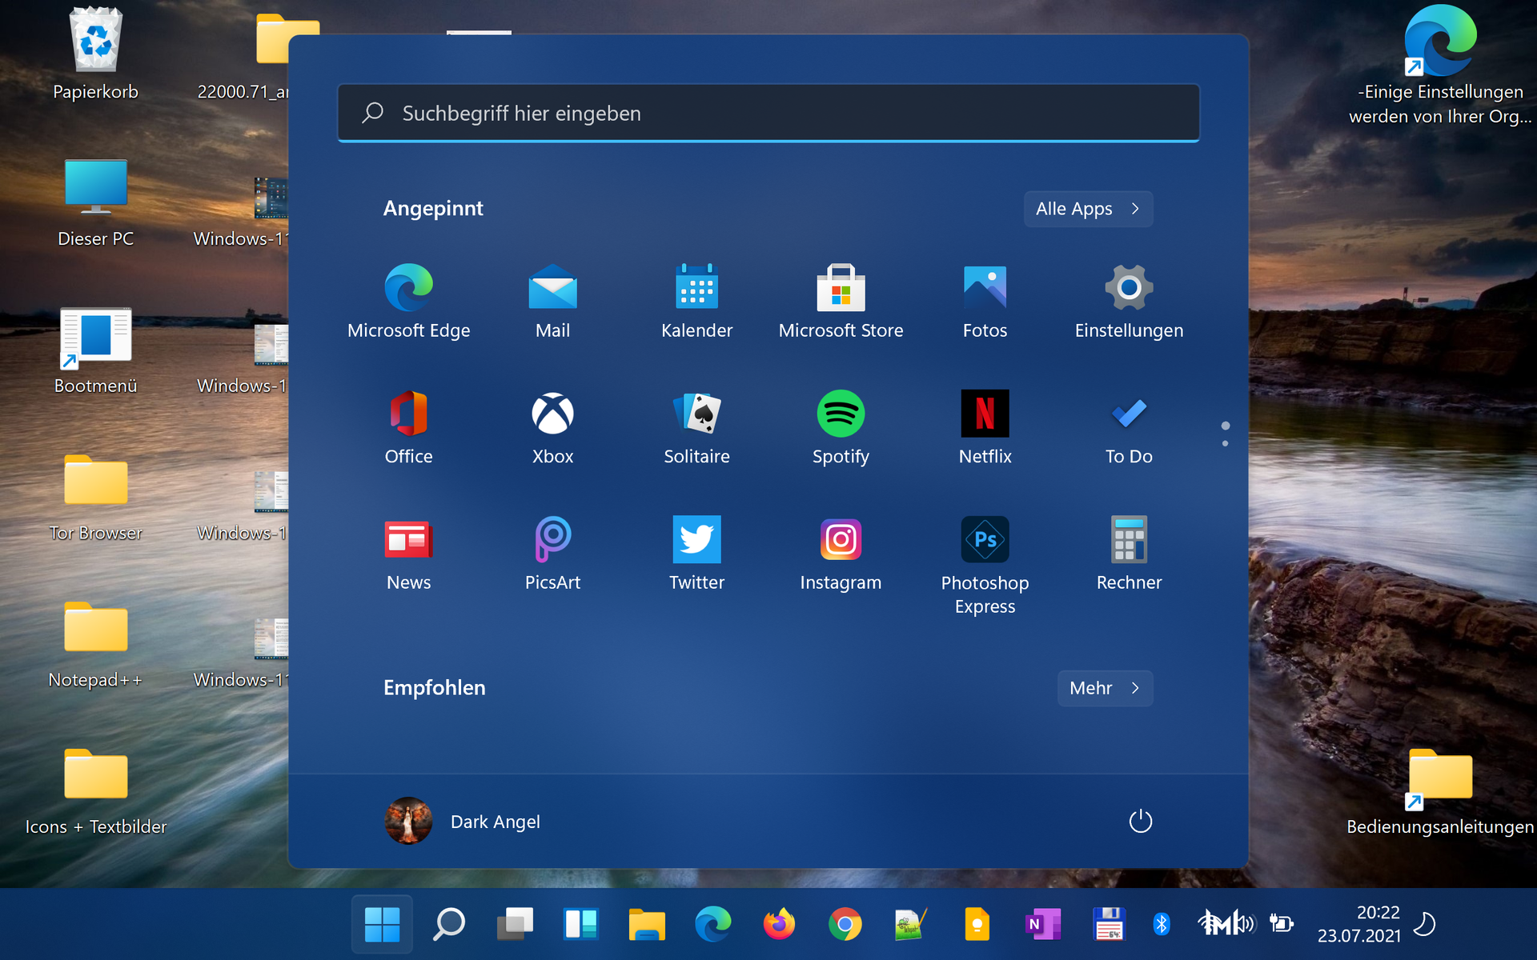Click the Windows Start button in taskbar

(x=382, y=924)
